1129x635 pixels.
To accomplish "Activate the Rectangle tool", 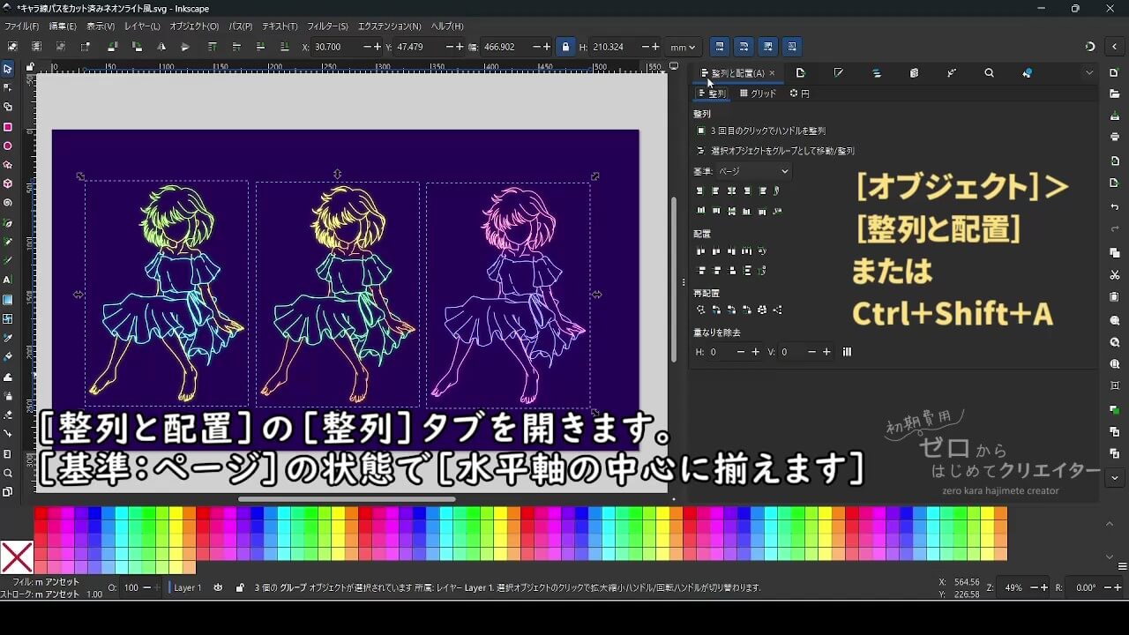I will [x=10, y=126].
